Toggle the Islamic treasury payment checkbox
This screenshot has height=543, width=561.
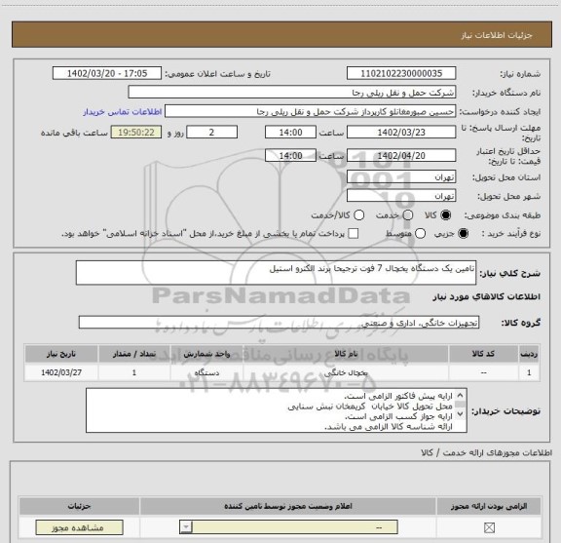354,234
